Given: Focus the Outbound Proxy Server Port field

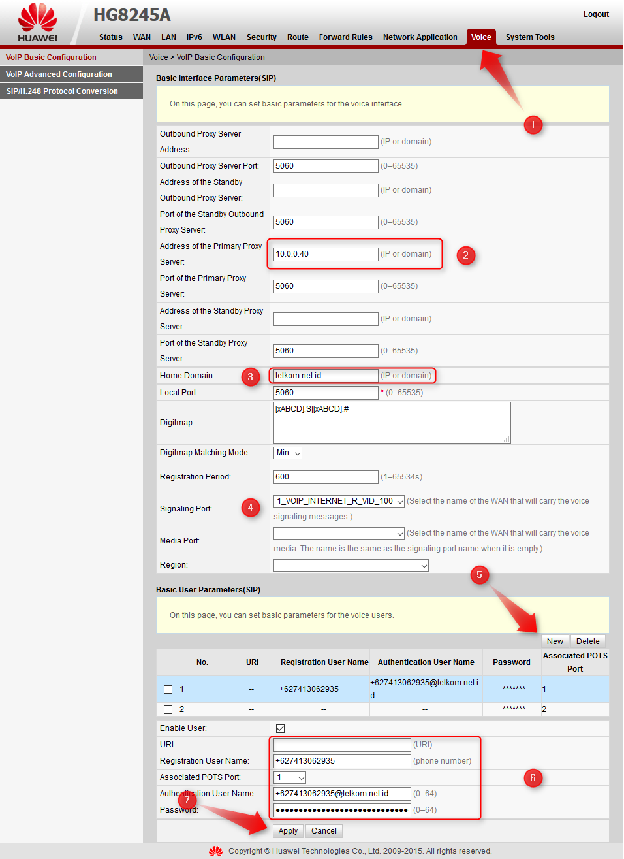Looking at the screenshot, I should click(x=326, y=166).
